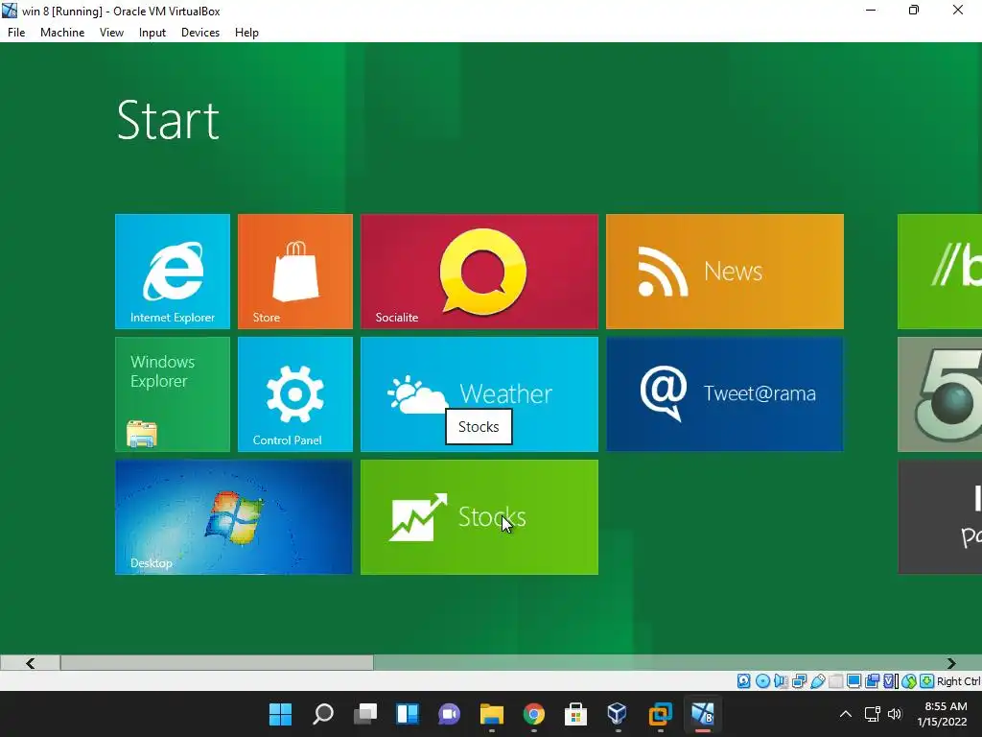Open the Desktop tile
This screenshot has width=982, height=737.
tap(234, 517)
